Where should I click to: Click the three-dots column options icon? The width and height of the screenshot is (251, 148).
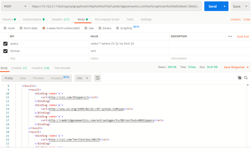[x=230, y=36]
